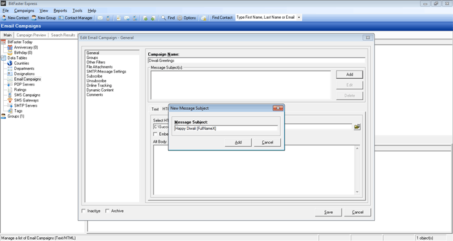
Task: Select the Ratings icon in tree
Action: pyautogui.click(x=10, y=90)
